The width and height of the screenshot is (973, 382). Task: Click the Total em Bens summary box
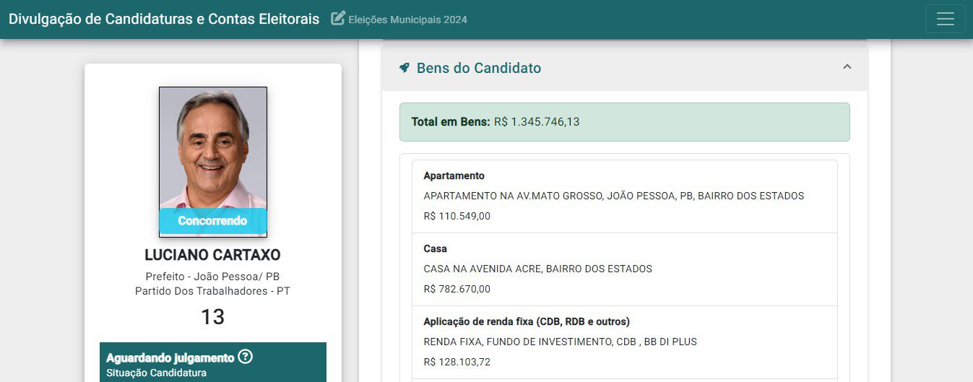pos(624,122)
